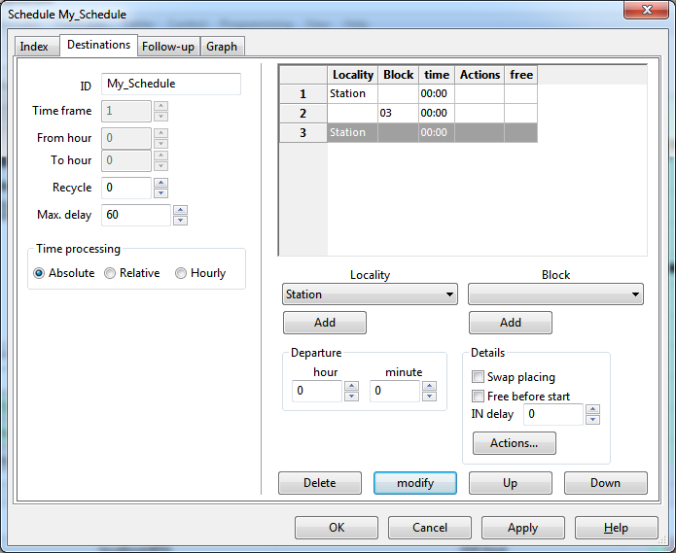Viewport: 676px width, 553px height.
Task: Select the Relative time processing option
Action: pyautogui.click(x=110, y=273)
